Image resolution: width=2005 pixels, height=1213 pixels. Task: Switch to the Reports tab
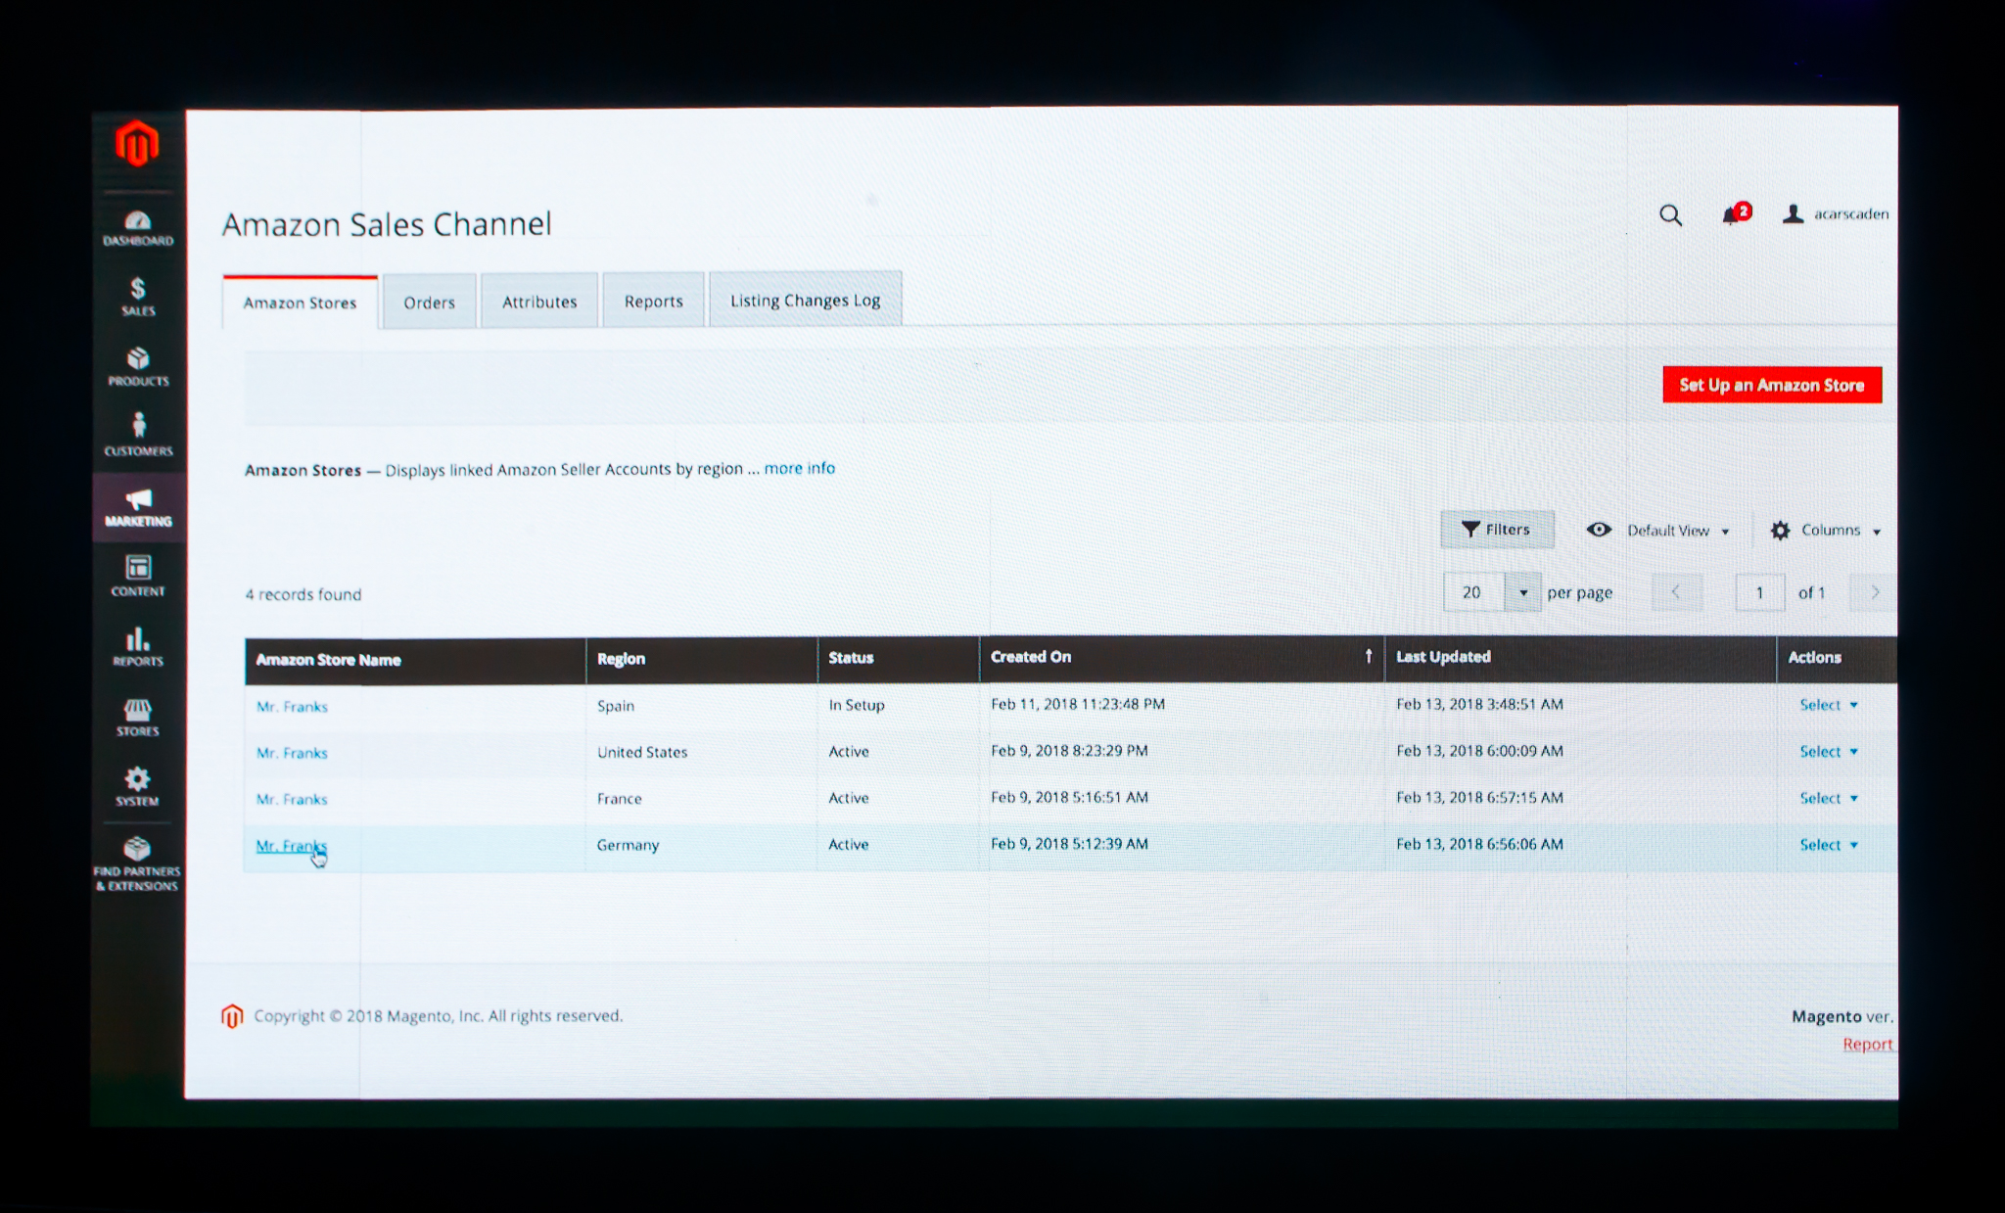(x=653, y=301)
